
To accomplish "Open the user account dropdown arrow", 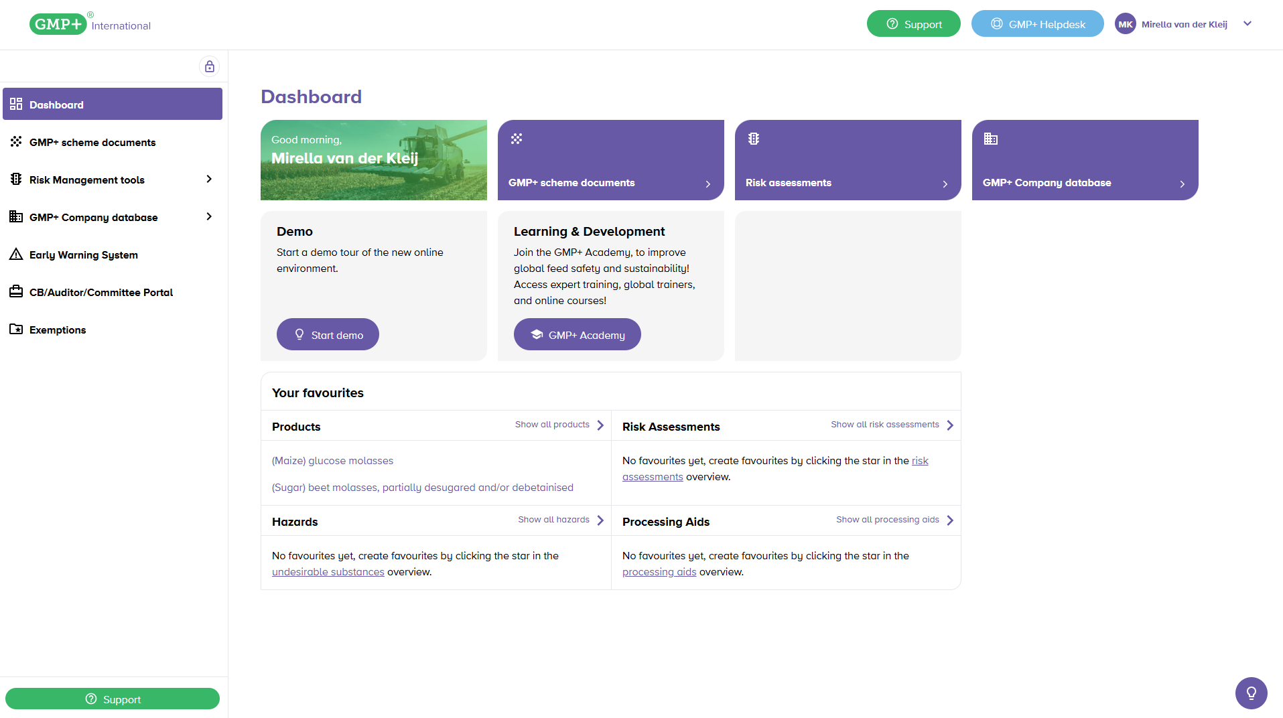I will [x=1247, y=23].
